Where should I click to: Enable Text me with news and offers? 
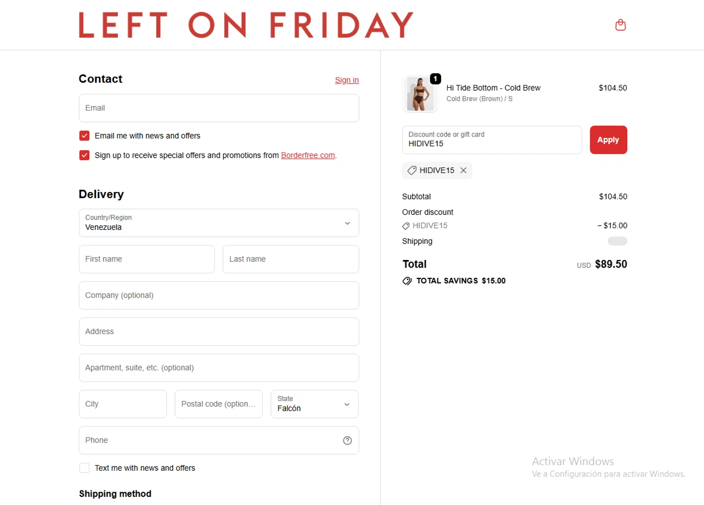point(84,468)
